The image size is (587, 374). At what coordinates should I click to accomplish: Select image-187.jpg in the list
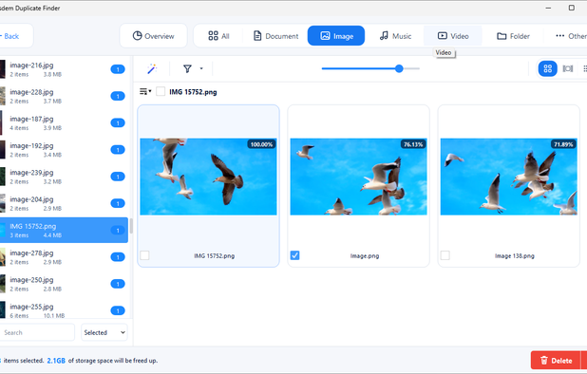pyautogui.click(x=64, y=123)
